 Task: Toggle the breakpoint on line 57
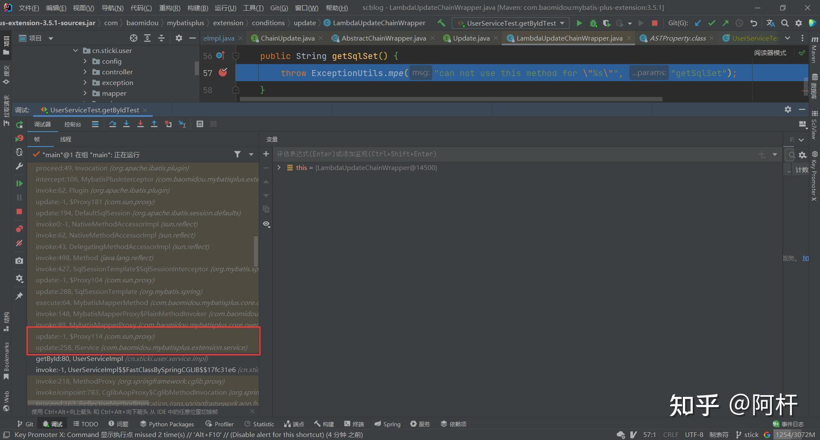coord(223,73)
